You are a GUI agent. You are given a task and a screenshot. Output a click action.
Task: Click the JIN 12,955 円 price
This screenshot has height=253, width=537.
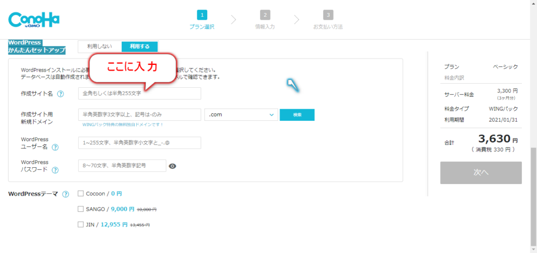tap(114, 225)
